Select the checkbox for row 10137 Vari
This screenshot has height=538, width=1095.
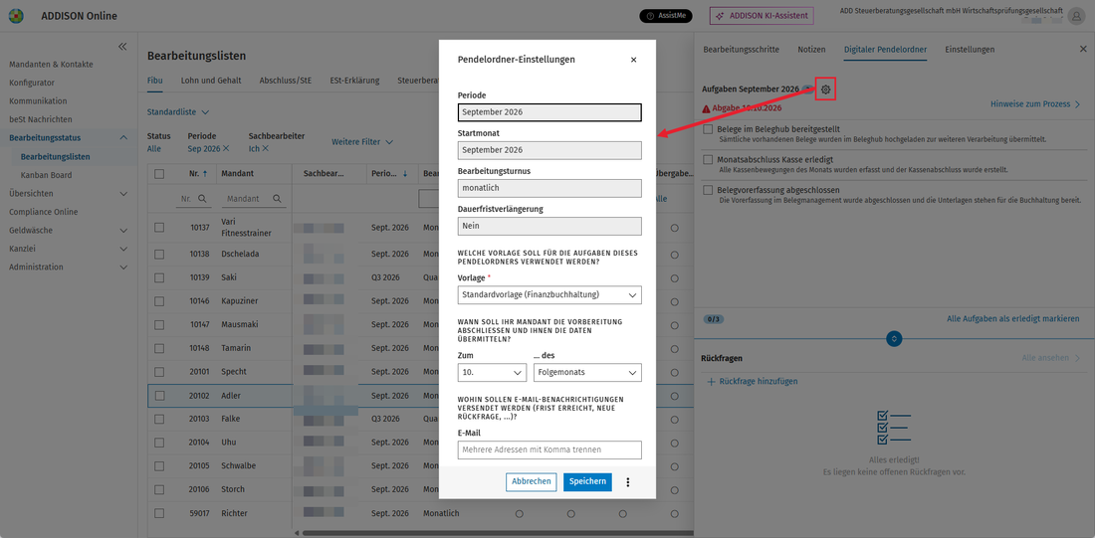pos(159,228)
